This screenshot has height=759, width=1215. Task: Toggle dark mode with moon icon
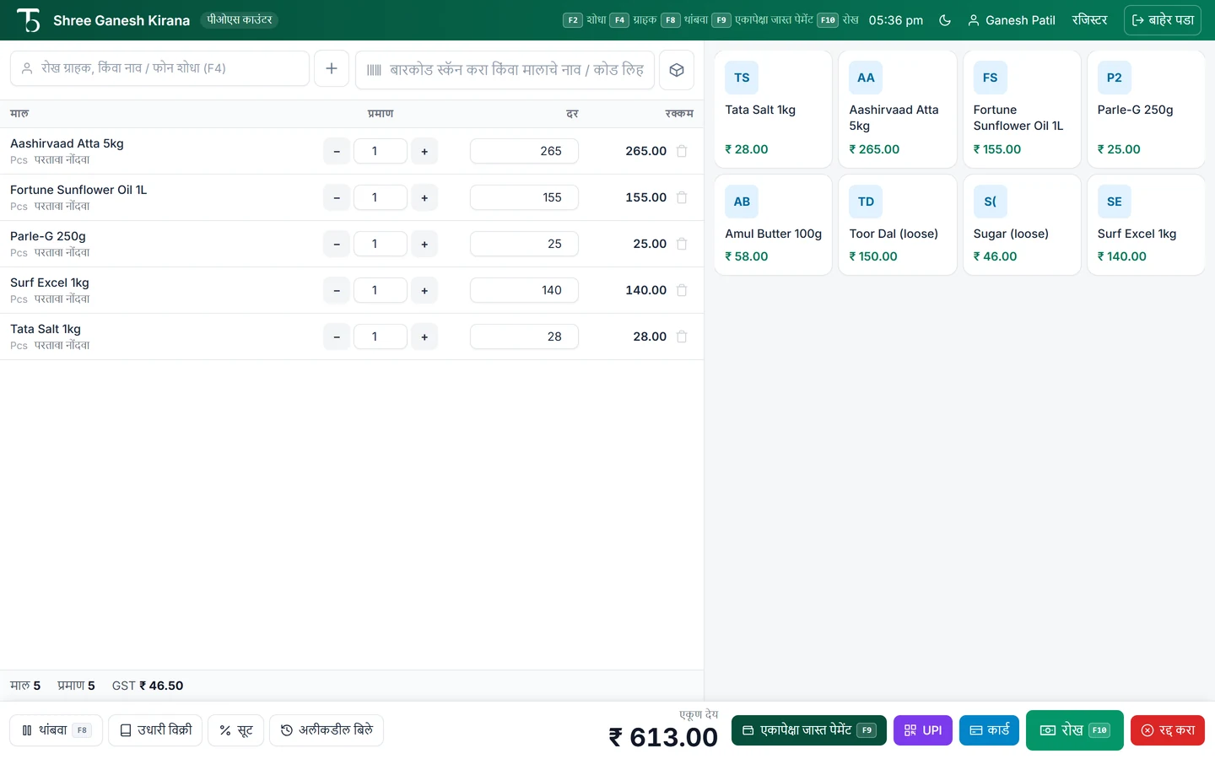coord(945,20)
